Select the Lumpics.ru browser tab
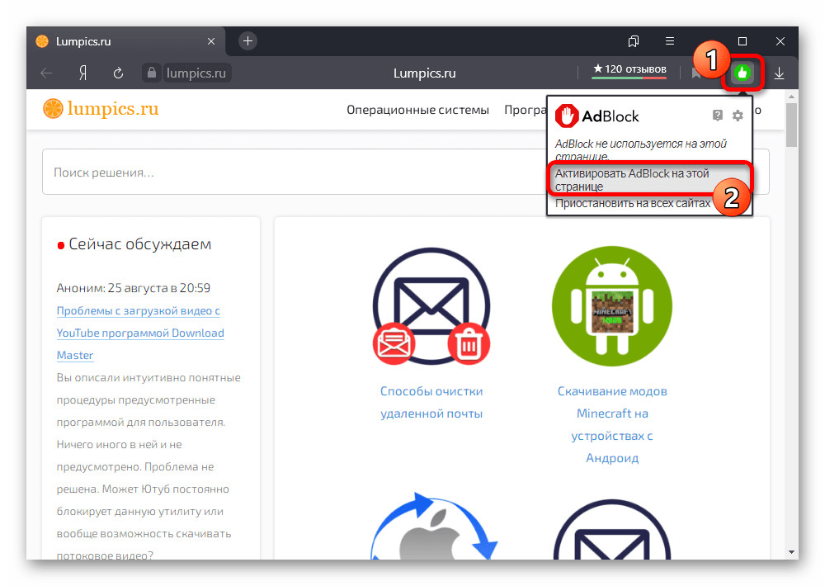 click(x=126, y=41)
